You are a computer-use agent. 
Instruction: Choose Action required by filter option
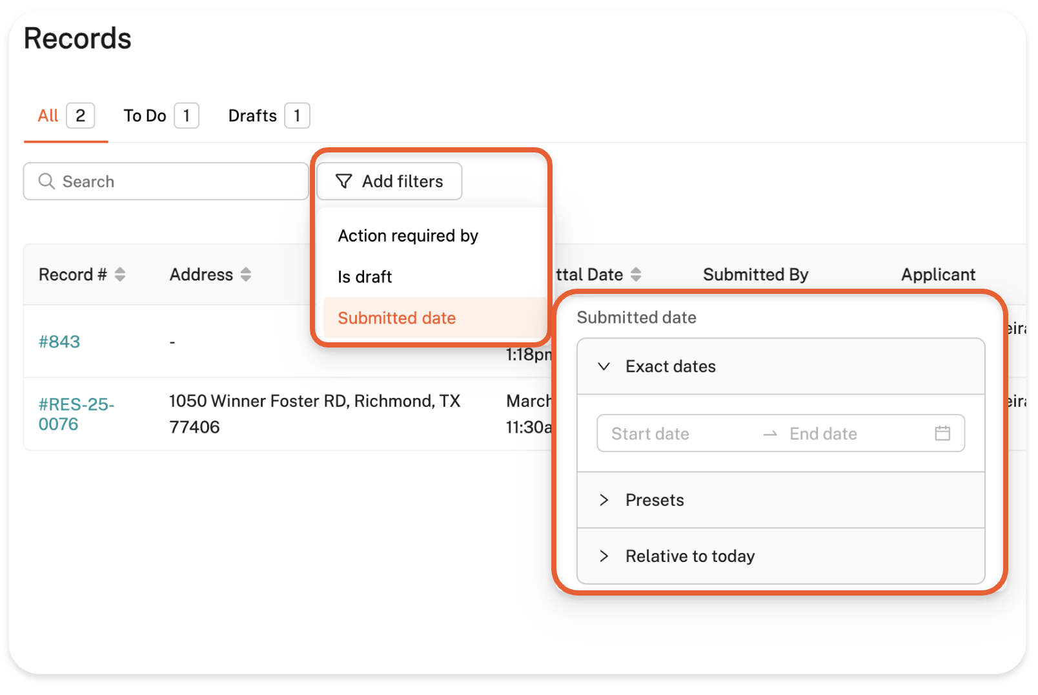tap(408, 236)
